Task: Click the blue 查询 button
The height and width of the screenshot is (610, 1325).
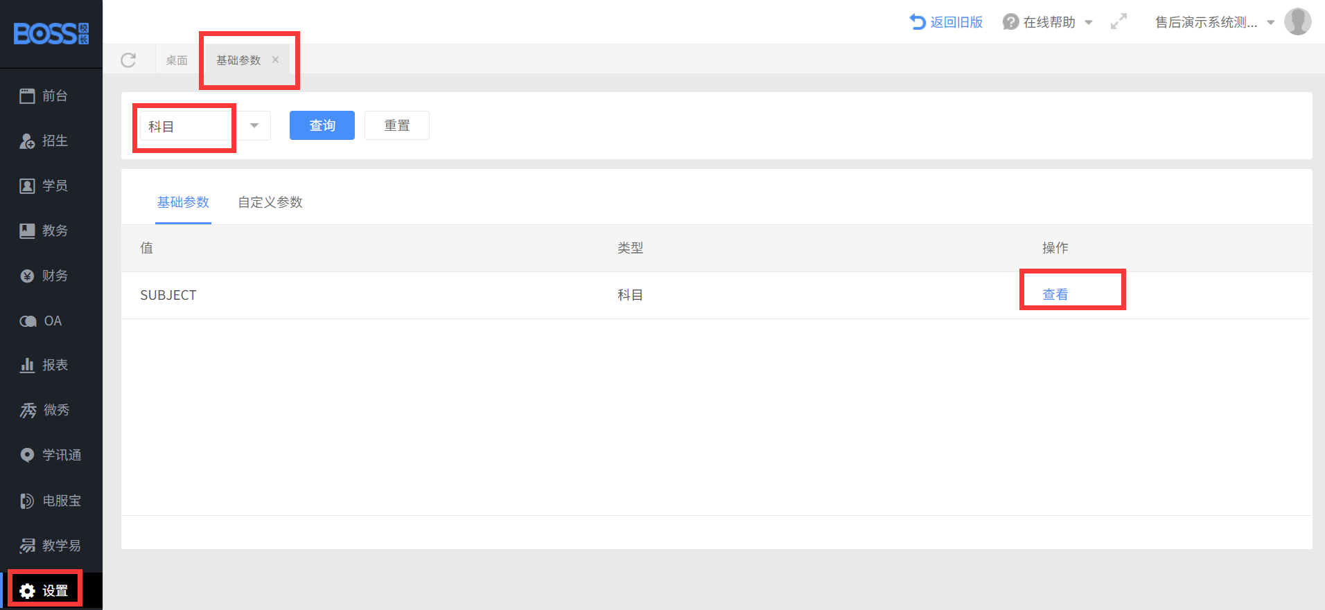Action: point(322,125)
